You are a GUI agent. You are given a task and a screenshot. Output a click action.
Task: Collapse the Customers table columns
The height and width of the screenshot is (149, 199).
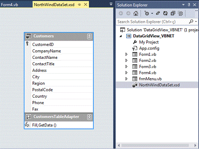pyautogui.click(x=89, y=36)
